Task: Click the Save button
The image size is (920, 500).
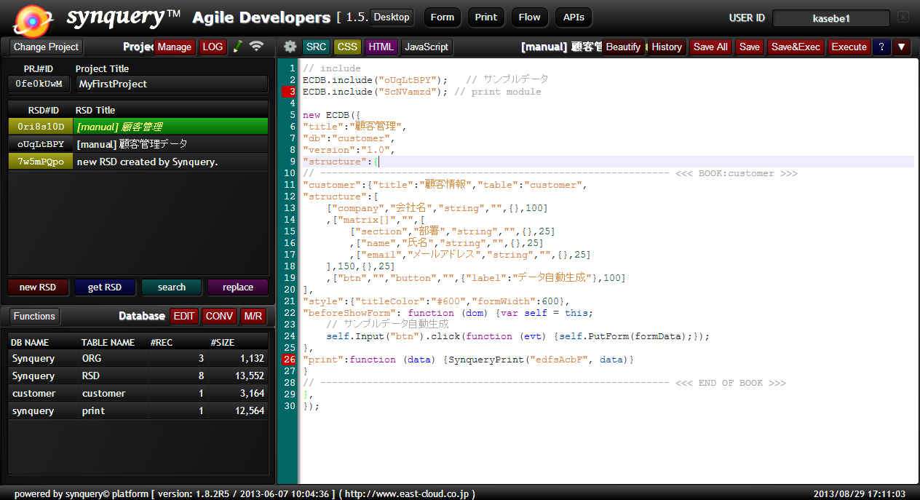Action: 750,47
